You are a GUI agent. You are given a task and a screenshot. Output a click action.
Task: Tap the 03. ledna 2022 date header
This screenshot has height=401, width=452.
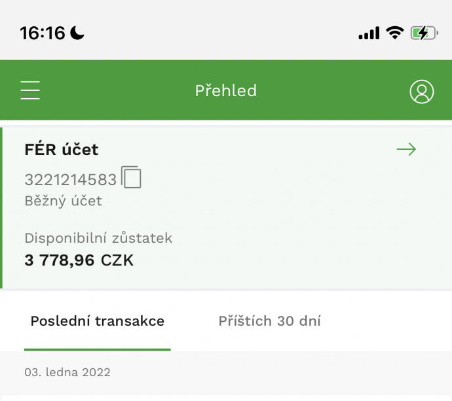coord(67,372)
